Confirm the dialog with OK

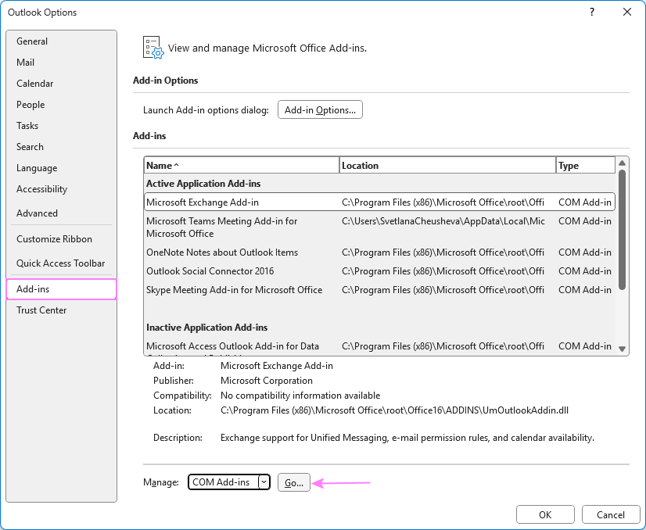pos(545,515)
